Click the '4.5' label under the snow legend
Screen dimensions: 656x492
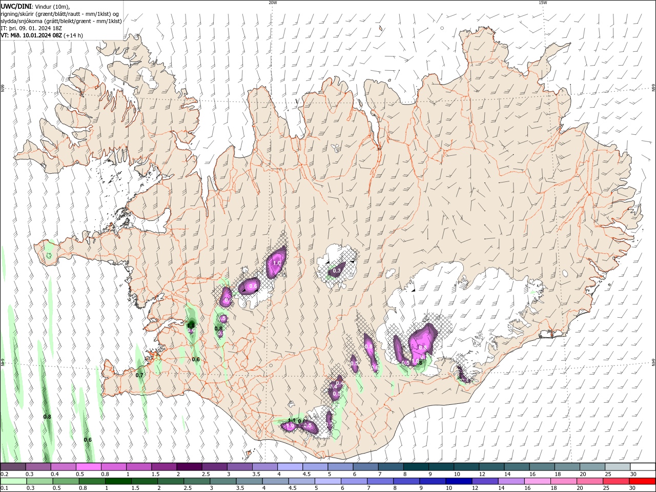pos(306,474)
